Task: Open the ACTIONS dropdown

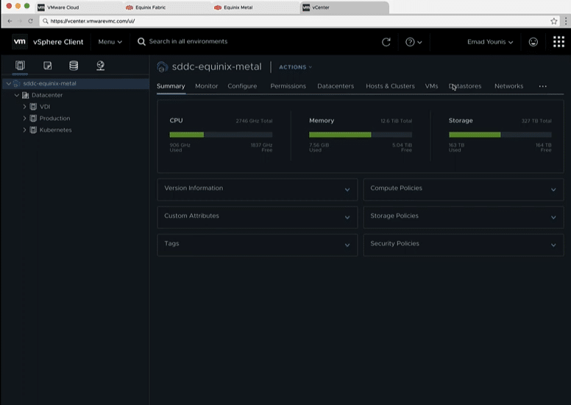Action: [x=295, y=67]
